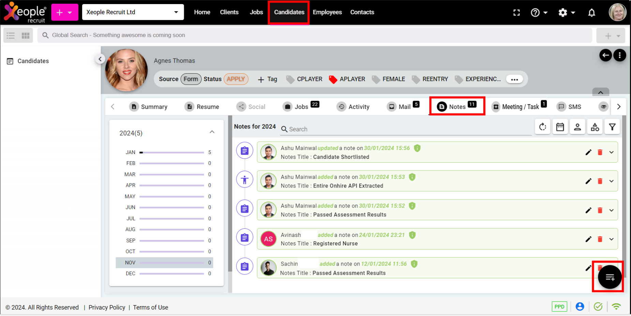631x316 pixels.
Task: Switch to the Meeting / Task tab
Action: tap(519, 107)
